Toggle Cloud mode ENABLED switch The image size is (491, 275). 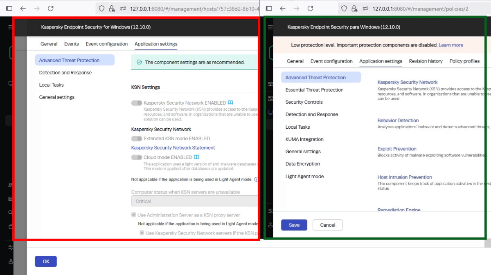click(137, 157)
